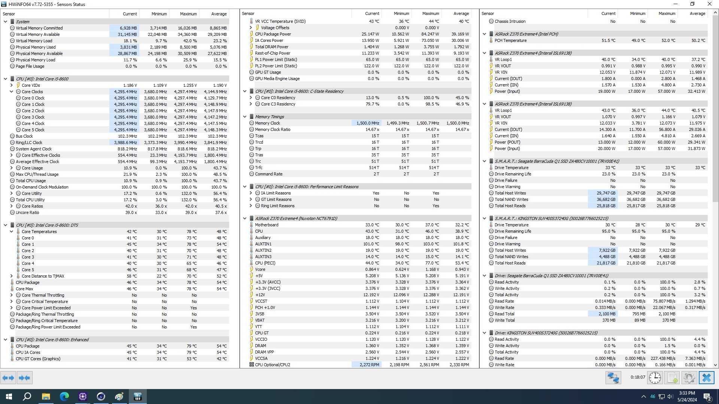
Task: Expand the Core VIDs row
Action: point(11,85)
